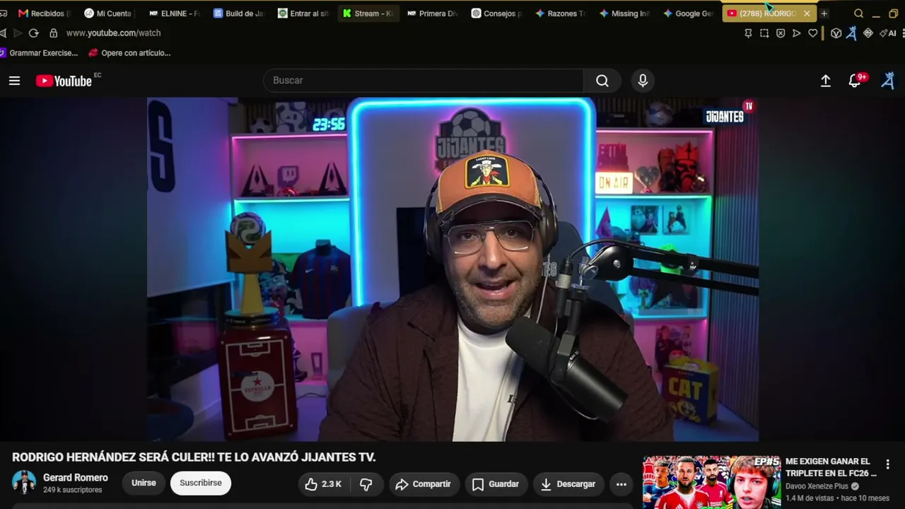Viewport: 905px width, 509px height.
Task: Click the search magnifier button
Action: [602, 81]
